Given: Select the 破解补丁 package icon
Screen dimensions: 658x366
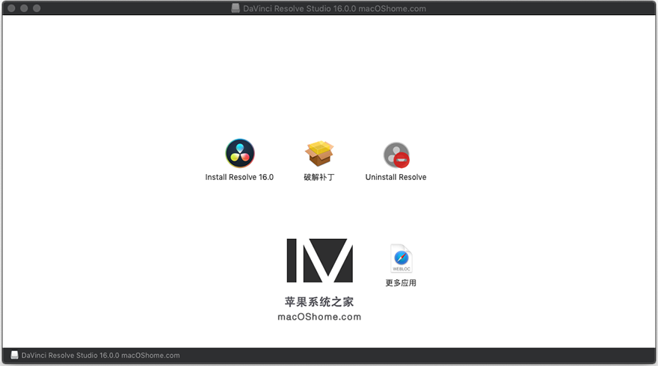Looking at the screenshot, I should [x=319, y=153].
